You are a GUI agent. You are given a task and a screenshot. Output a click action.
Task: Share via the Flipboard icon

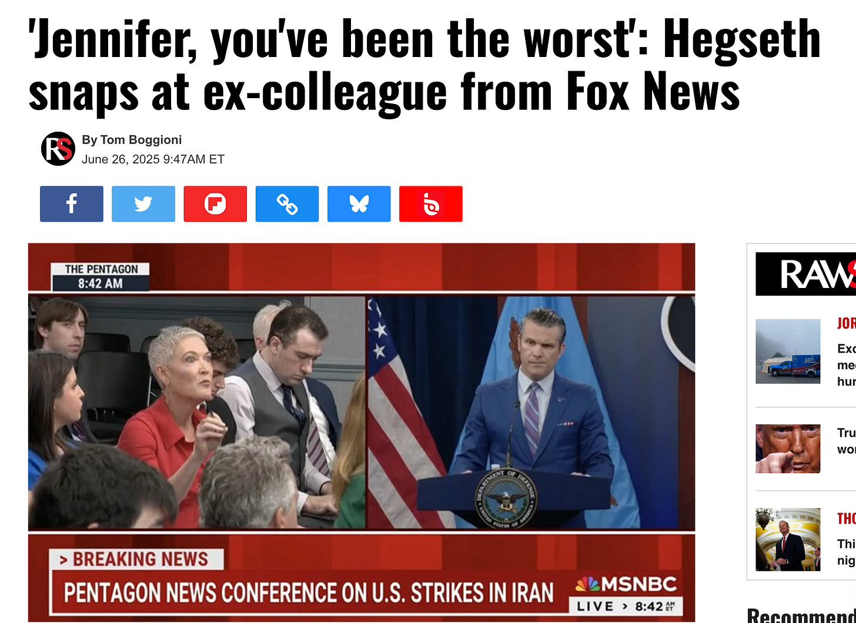click(x=215, y=204)
